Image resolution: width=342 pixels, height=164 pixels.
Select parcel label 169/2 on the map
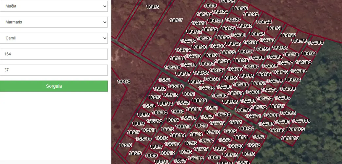pos(254,145)
